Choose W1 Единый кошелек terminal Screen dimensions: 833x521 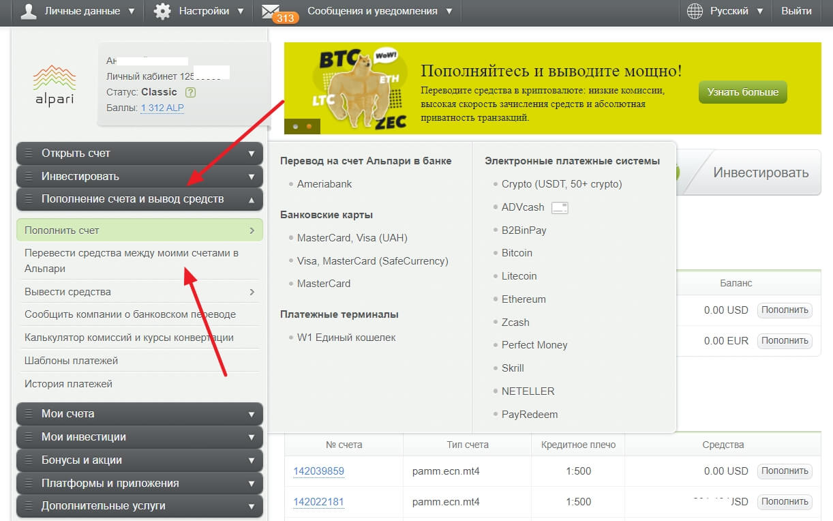(x=346, y=338)
